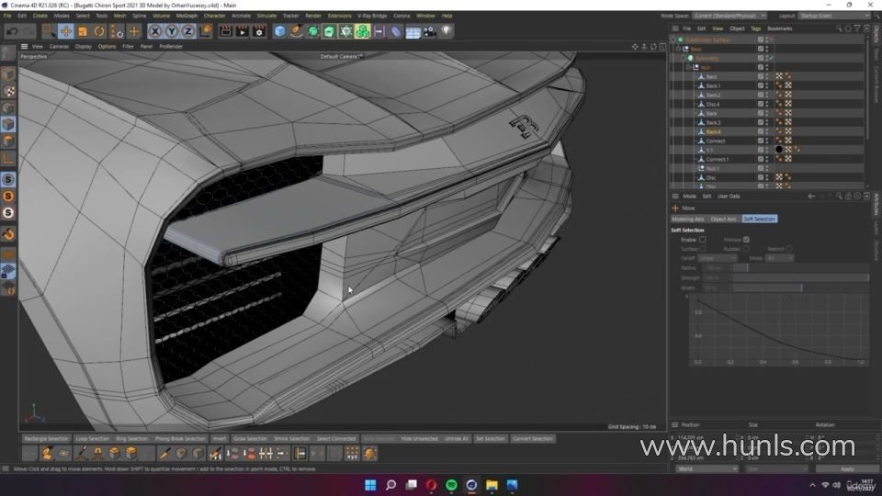Click Grow Selection button
The image size is (882, 496).
pyautogui.click(x=250, y=439)
